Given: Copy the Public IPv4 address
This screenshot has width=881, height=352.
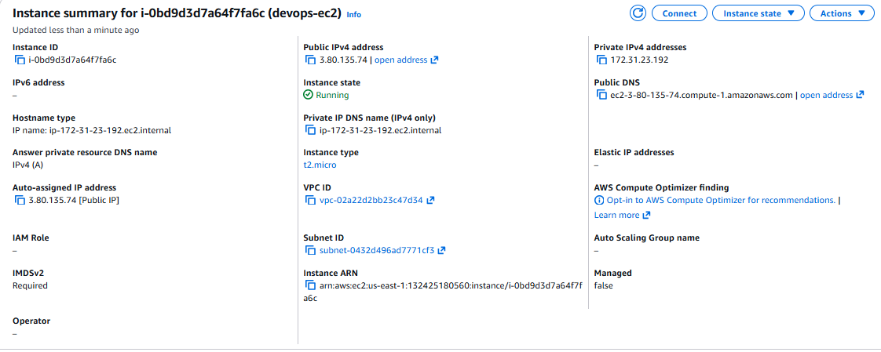Looking at the screenshot, I should pos(310,60).
